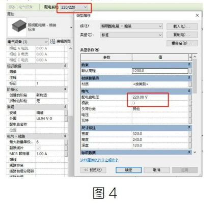Screen dimensions: 222x204
Task: Confirm with the 确定 button
Action: [128, 170]
